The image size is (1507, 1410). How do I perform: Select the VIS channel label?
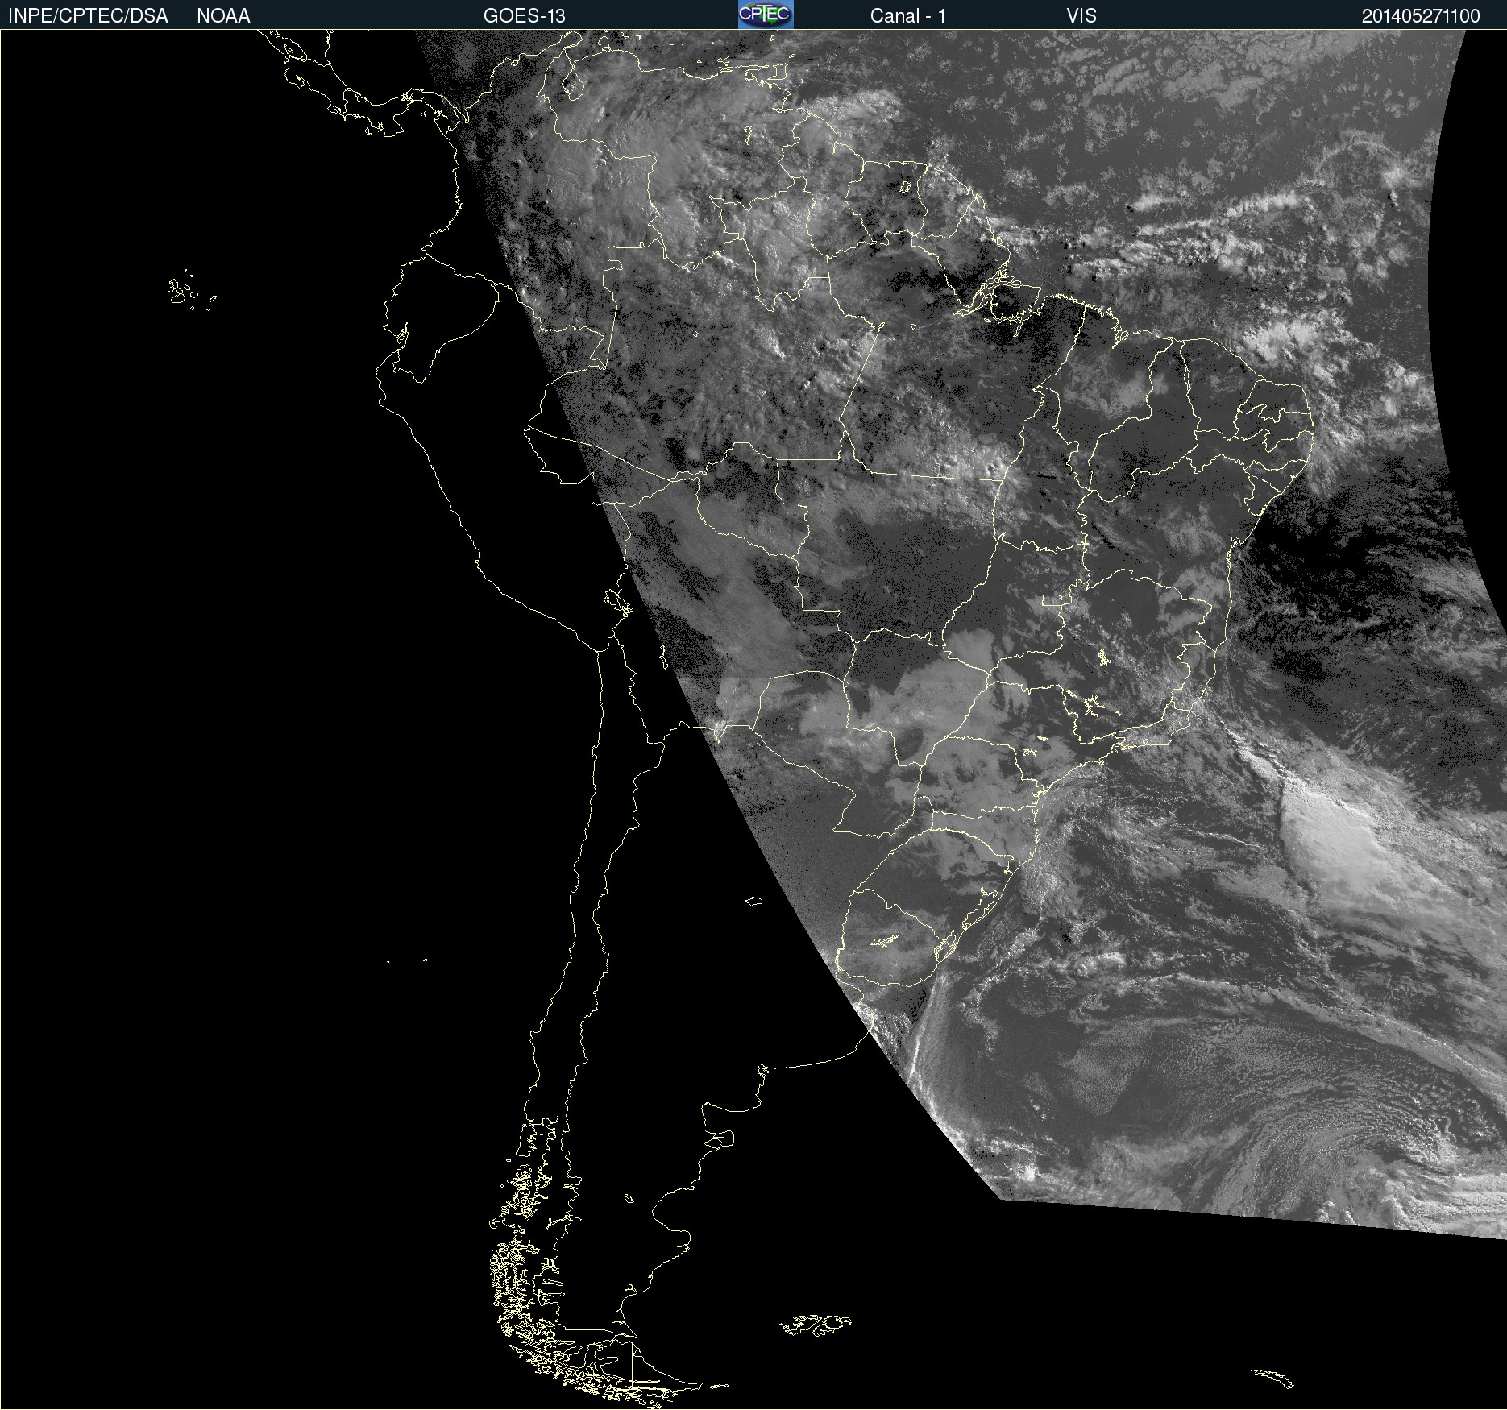pos(1081,16)
